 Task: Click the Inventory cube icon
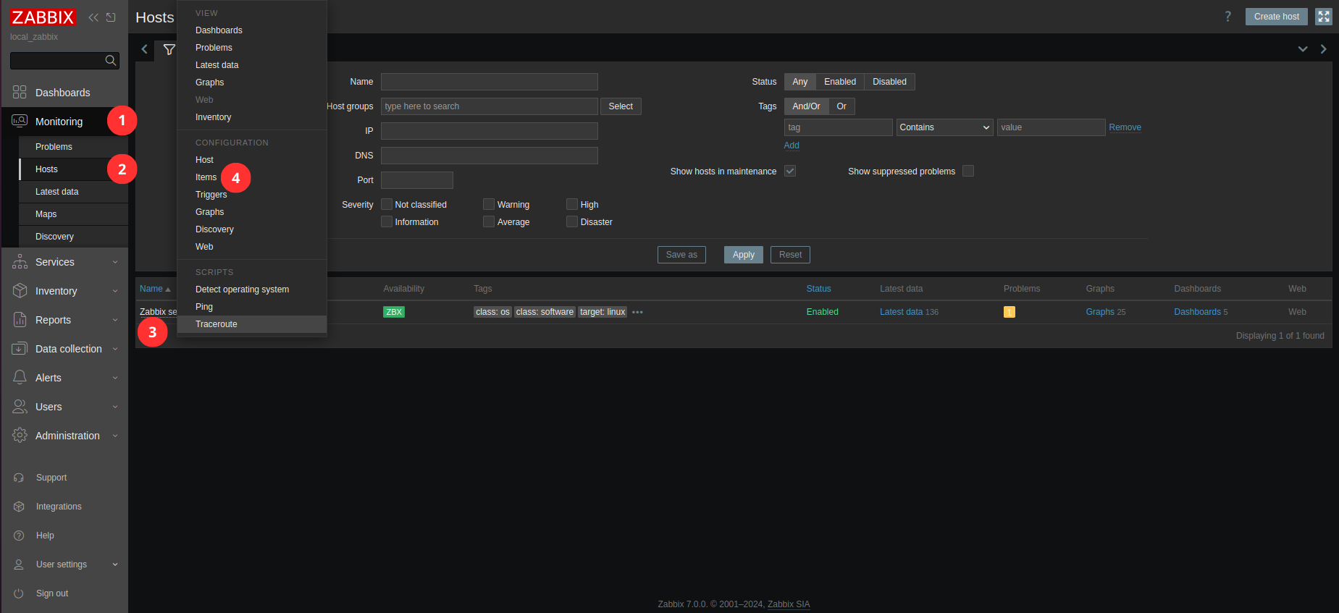(x=20, y=291)
